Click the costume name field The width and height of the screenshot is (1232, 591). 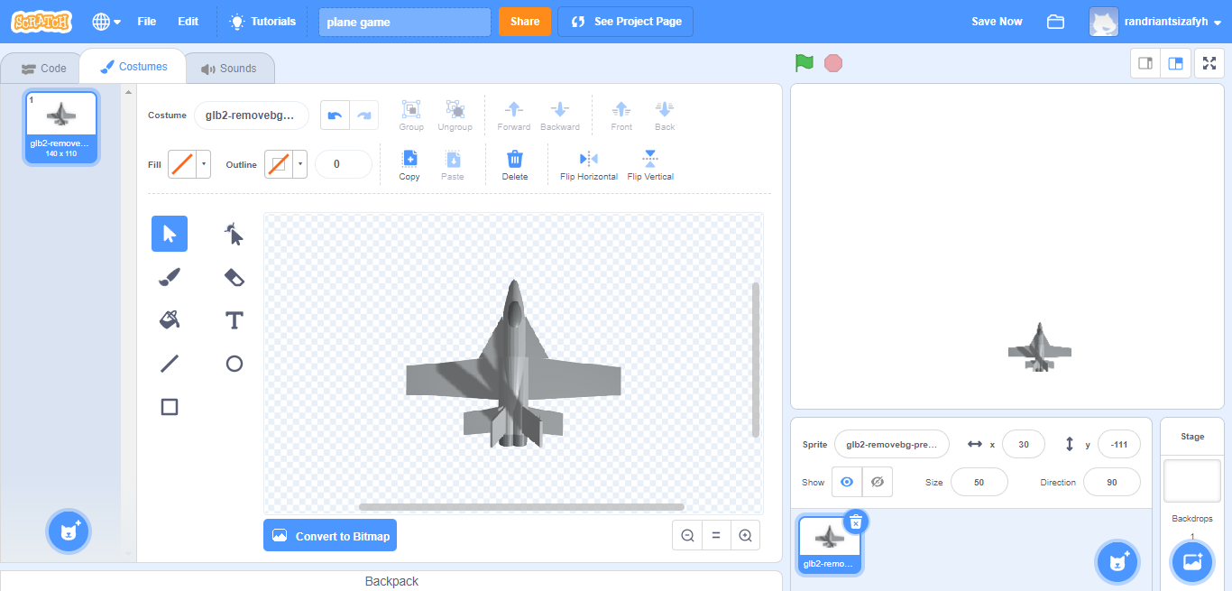point(251,115)
